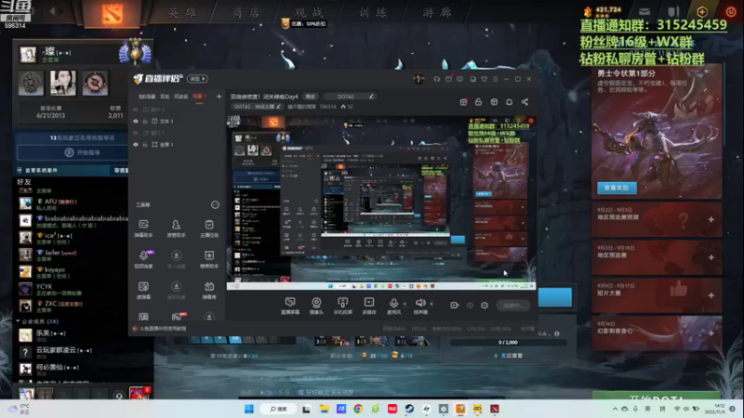Select friend koyayo in friends list
The height and width of the screenshot is (418, 744).
pyautogui.click(x=73, y=272)
